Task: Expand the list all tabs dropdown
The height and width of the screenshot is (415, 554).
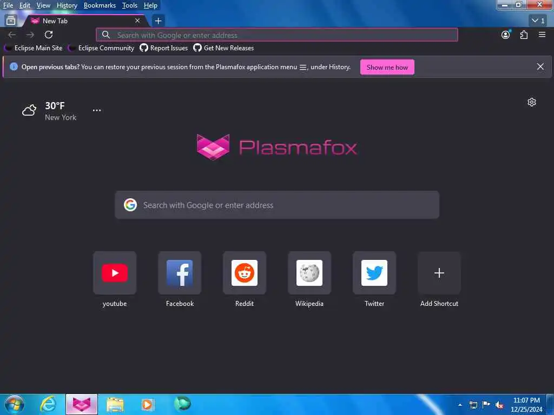Action: (x=538, y=21)
